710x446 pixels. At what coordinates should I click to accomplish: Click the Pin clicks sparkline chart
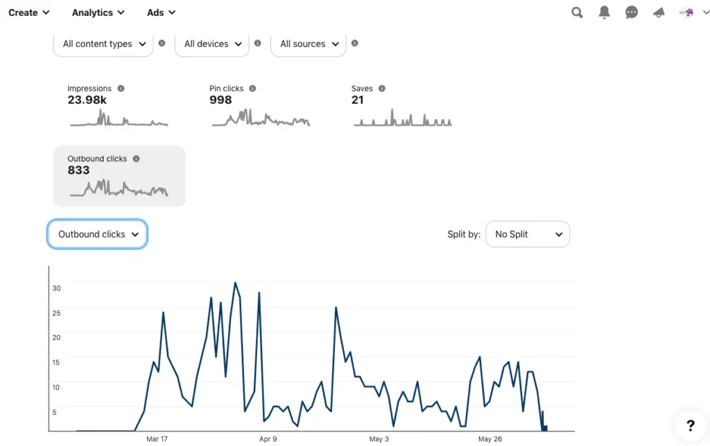(261, 118)
